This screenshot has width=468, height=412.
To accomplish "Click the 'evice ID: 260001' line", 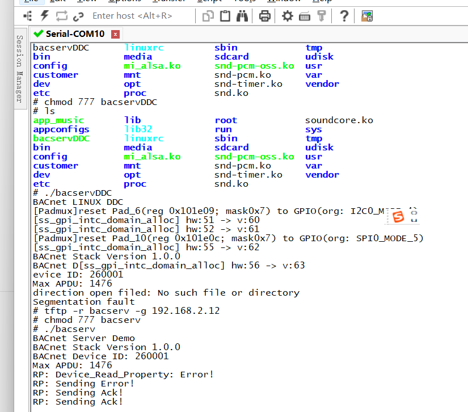I will click(x=78, y=275).
